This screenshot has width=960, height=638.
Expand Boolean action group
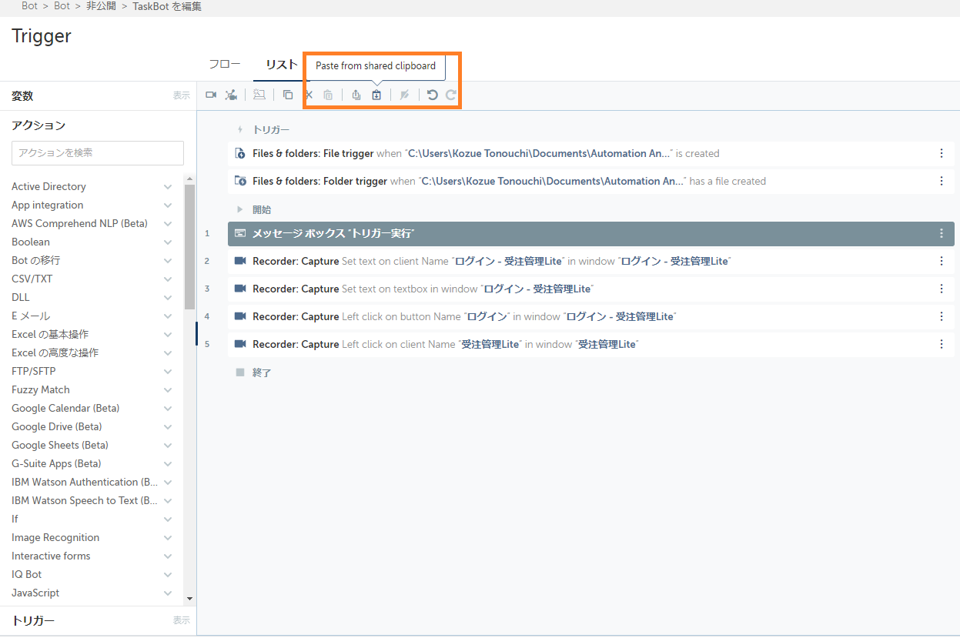(168, 242)
